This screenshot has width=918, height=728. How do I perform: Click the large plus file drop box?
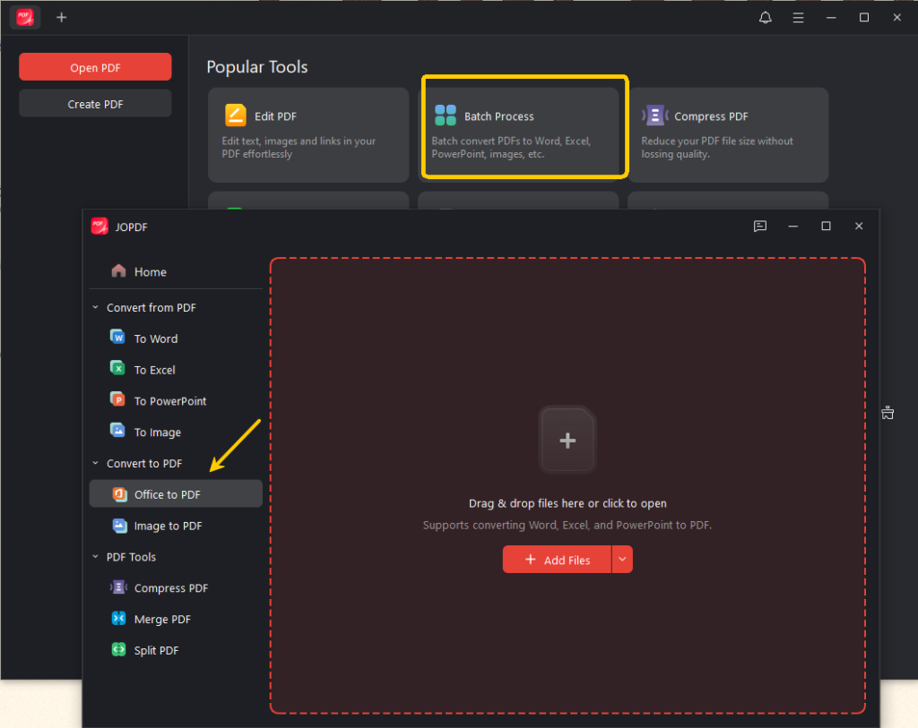[x=567, y=440]
